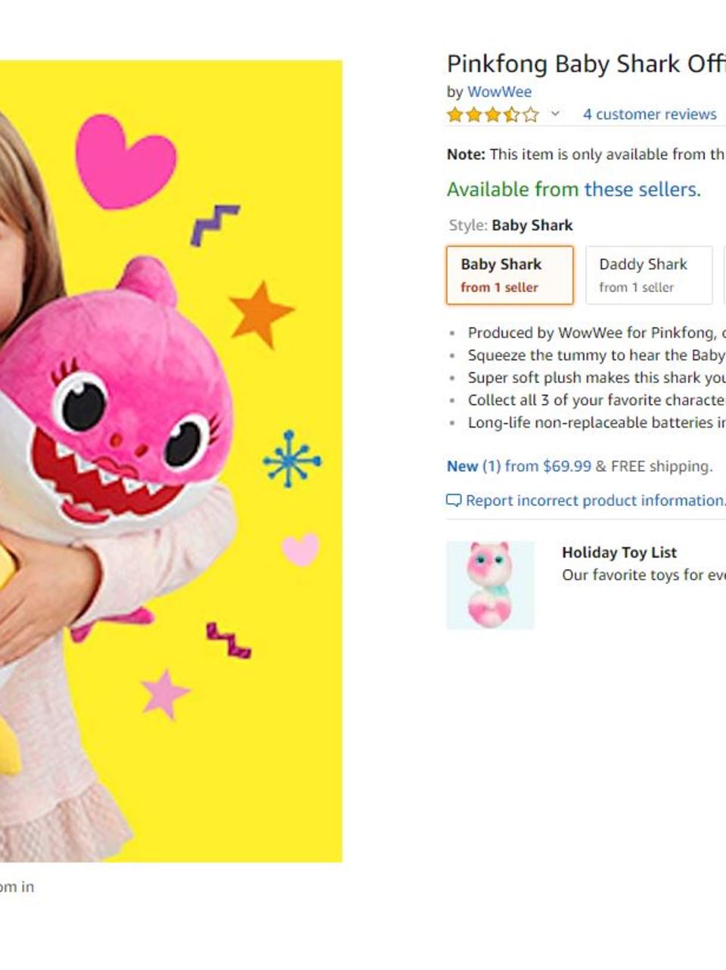Click the first orange star icon
Image resolution: width=726 pixels, height=970 pixels.
[455, 114]
